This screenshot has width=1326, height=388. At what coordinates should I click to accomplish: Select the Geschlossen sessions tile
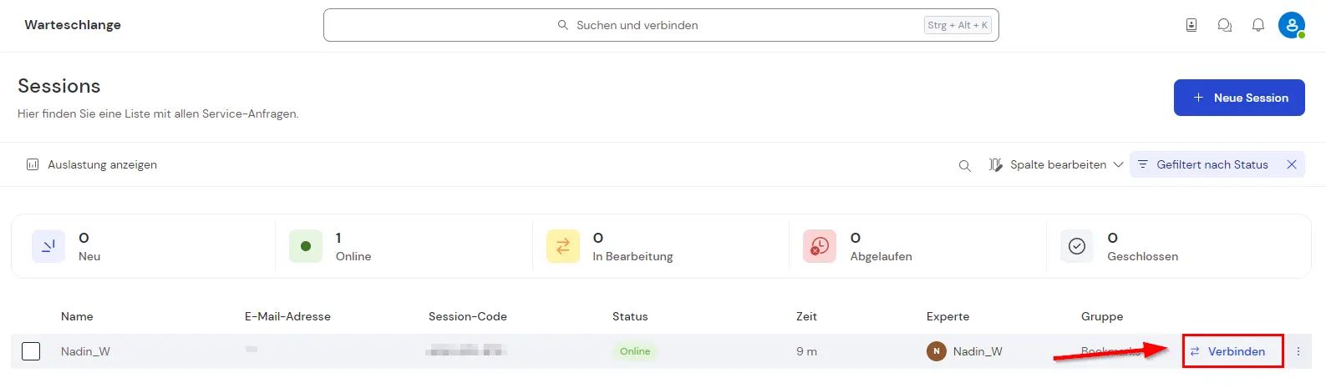tap(1173, 247)
